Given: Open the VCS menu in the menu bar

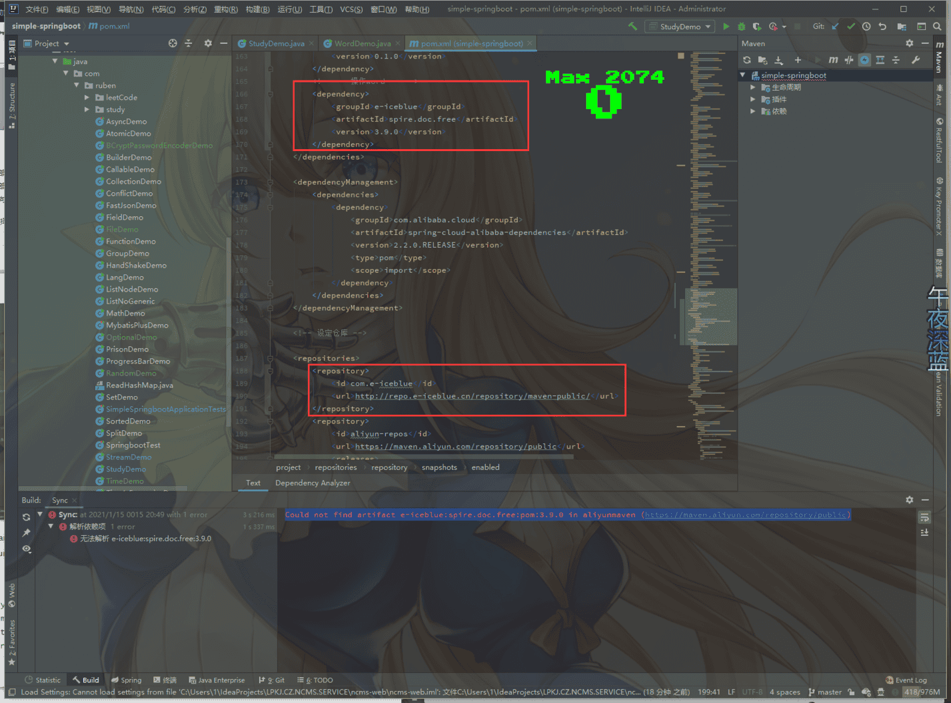Looking at the screenshot, I should [x=351, y=9].
